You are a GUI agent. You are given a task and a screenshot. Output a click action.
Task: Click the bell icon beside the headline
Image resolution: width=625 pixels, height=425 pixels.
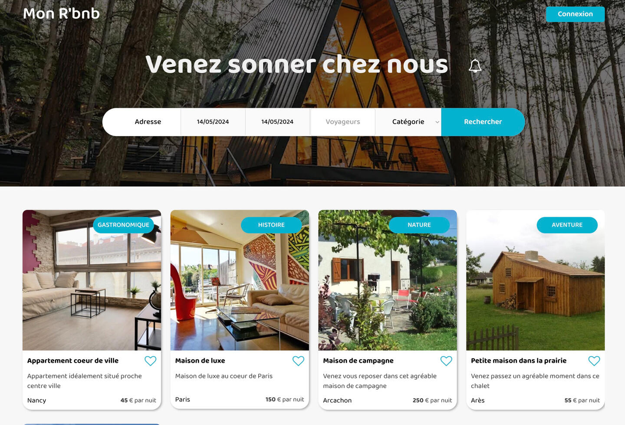click(x=475, y=66)
